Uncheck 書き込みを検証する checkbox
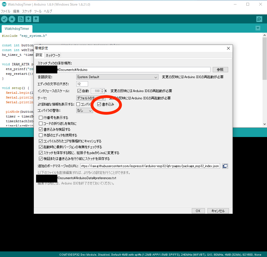 [41, 129]
